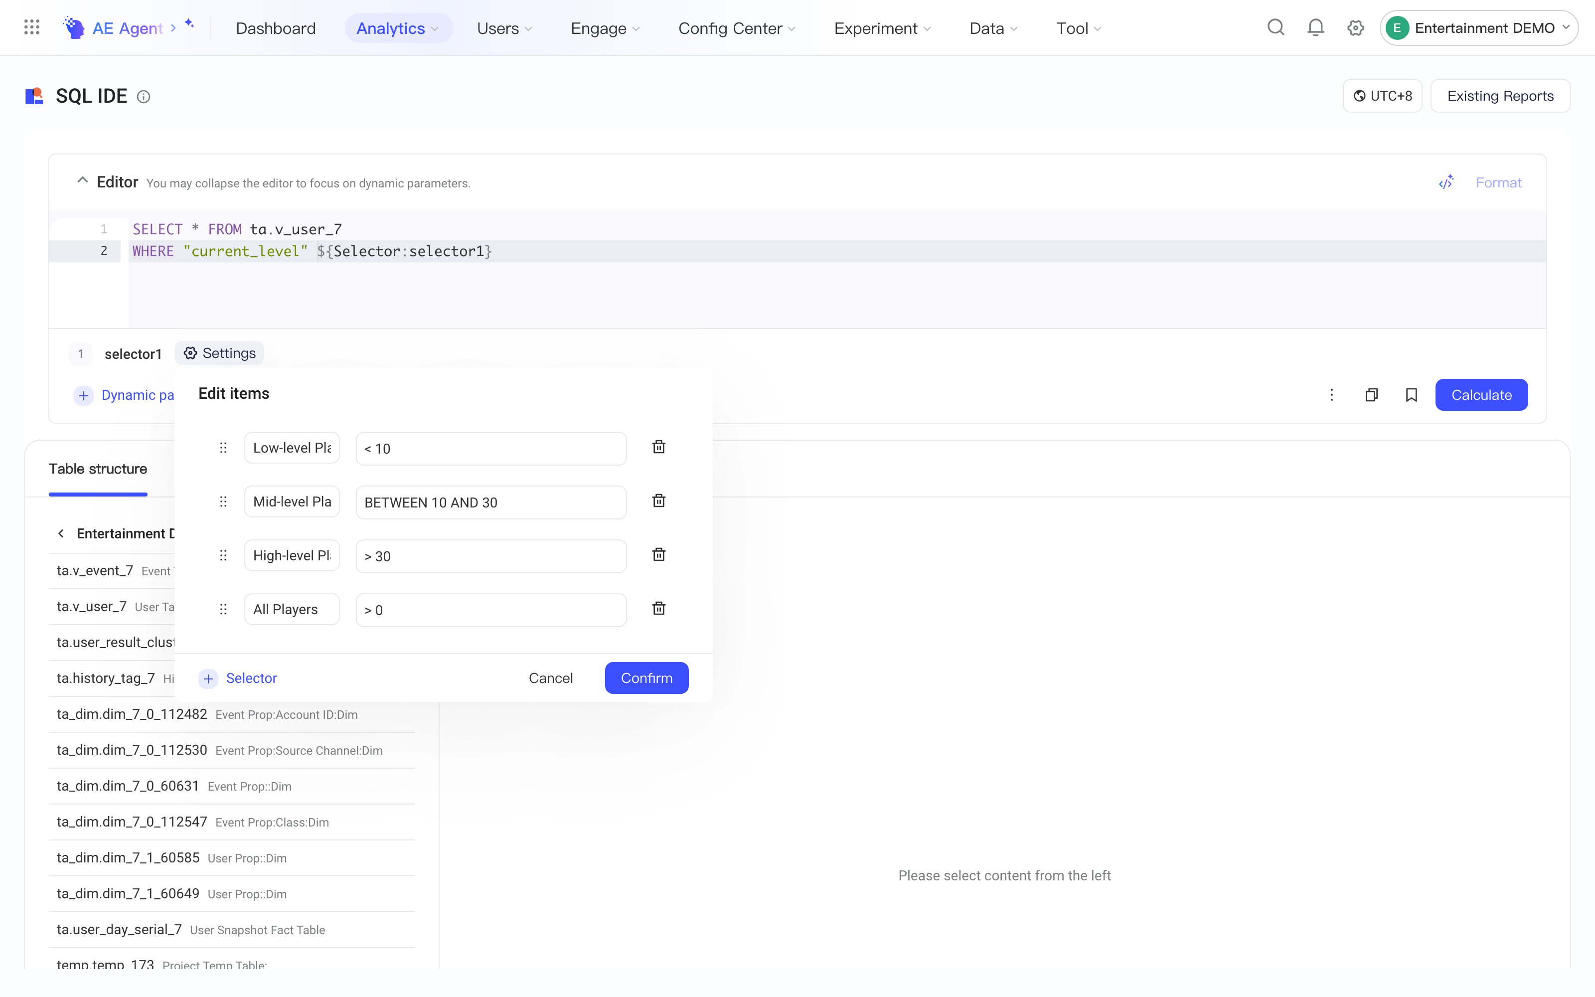
Task: Open the Analytics menu dropdown
Action: click(x=397, y=28)
